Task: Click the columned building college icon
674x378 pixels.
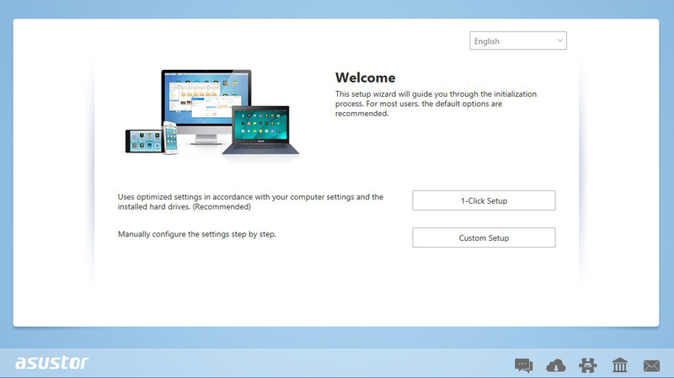Action: (x=620, y=365)
